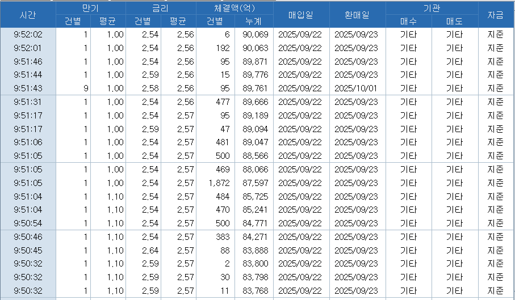Click the 2.64 금리 cell
515x300 pixels.
pyautogui.click(x=143, y=250)
